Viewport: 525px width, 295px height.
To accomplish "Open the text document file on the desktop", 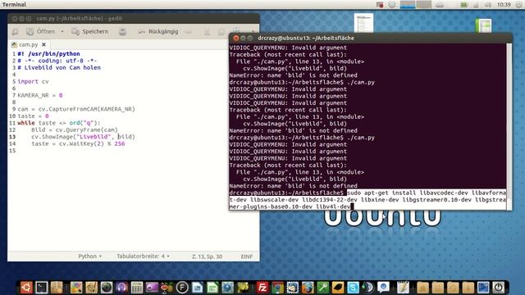I will click(363, 23).
